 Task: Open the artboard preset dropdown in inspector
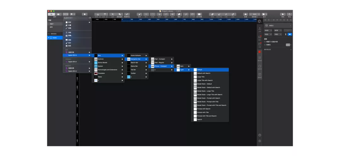[278, 26]
